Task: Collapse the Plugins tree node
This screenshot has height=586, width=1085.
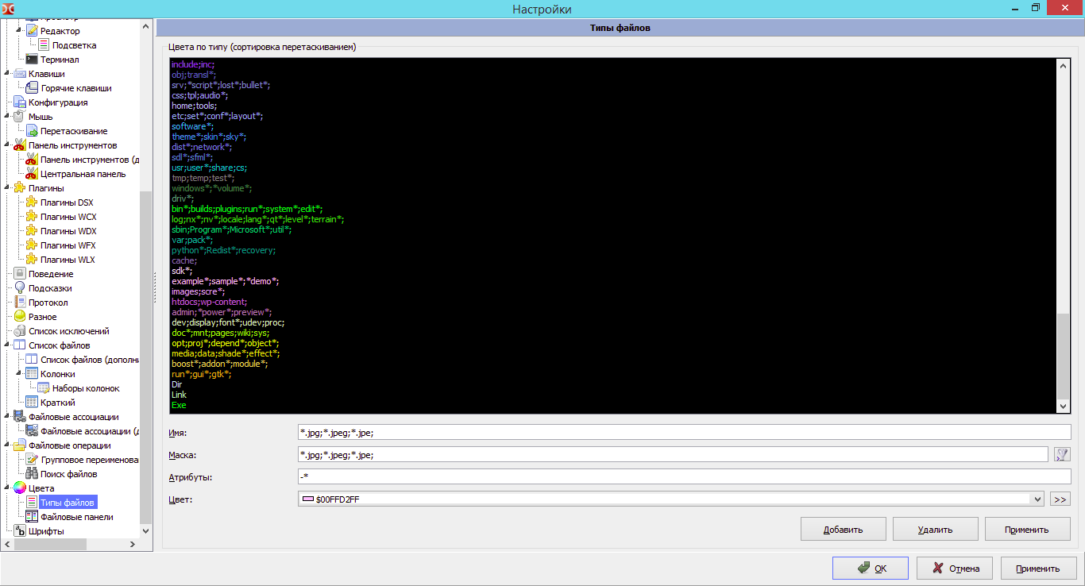Action: [x=7, y=188]
